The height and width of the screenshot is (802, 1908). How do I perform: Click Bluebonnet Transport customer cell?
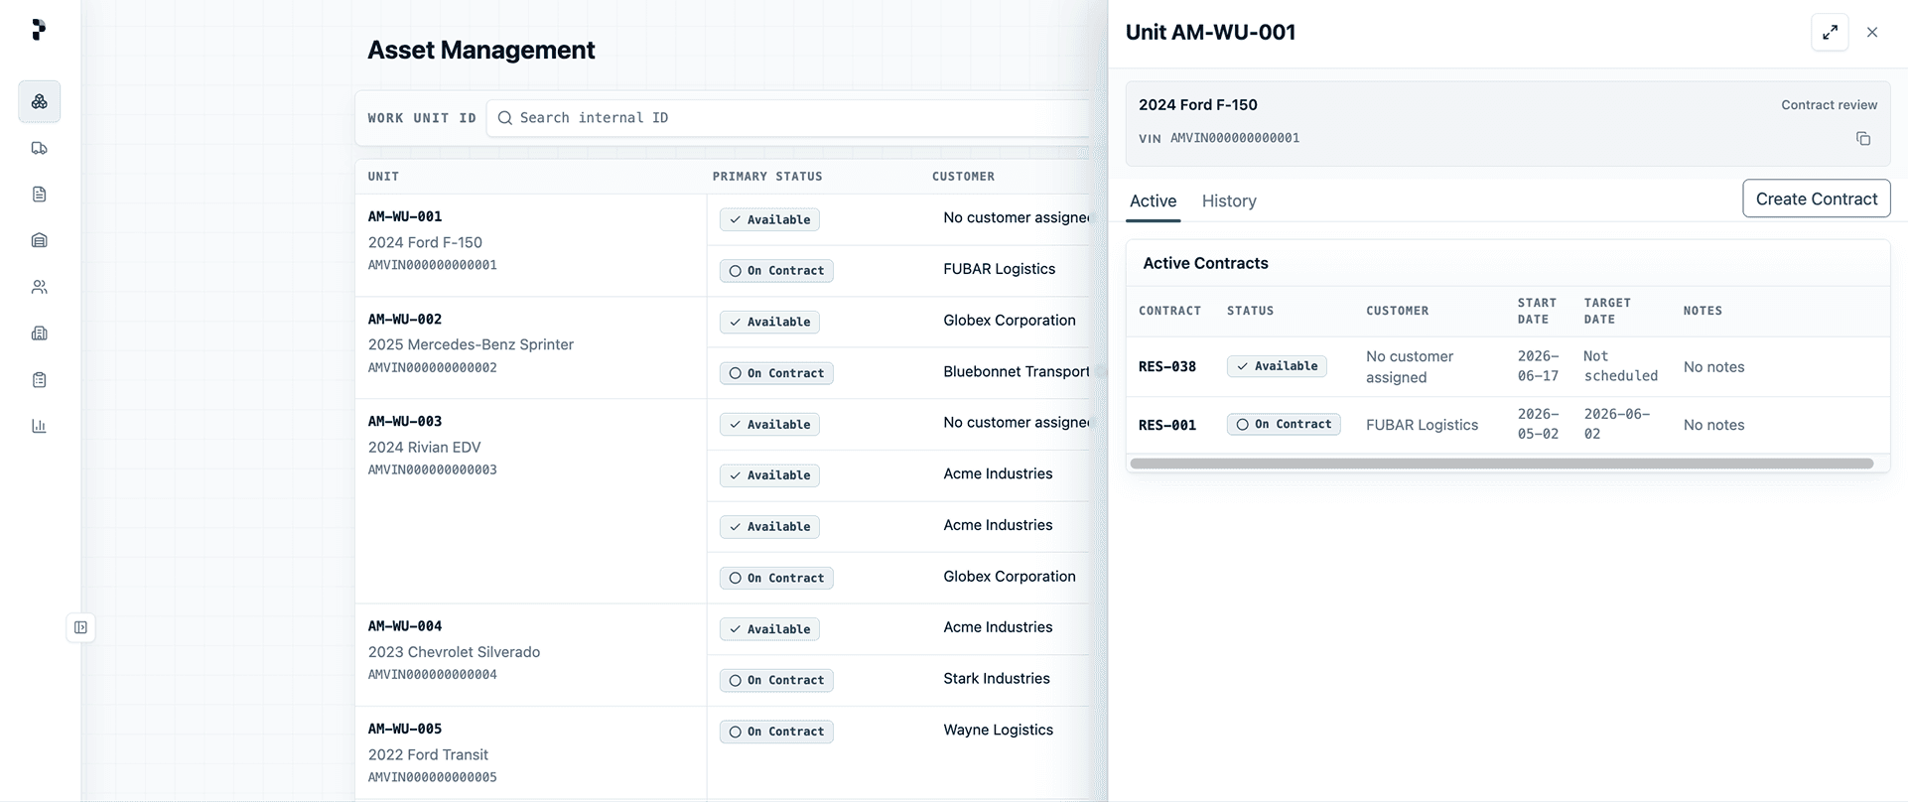1017,371
